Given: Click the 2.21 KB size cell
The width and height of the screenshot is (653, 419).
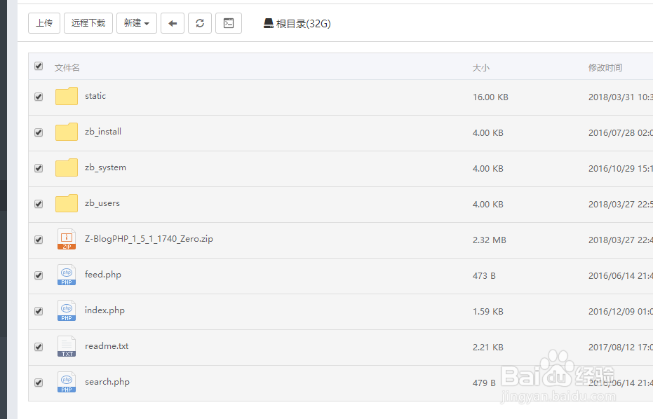Looking at the screenshot, I should click(488, 348).
